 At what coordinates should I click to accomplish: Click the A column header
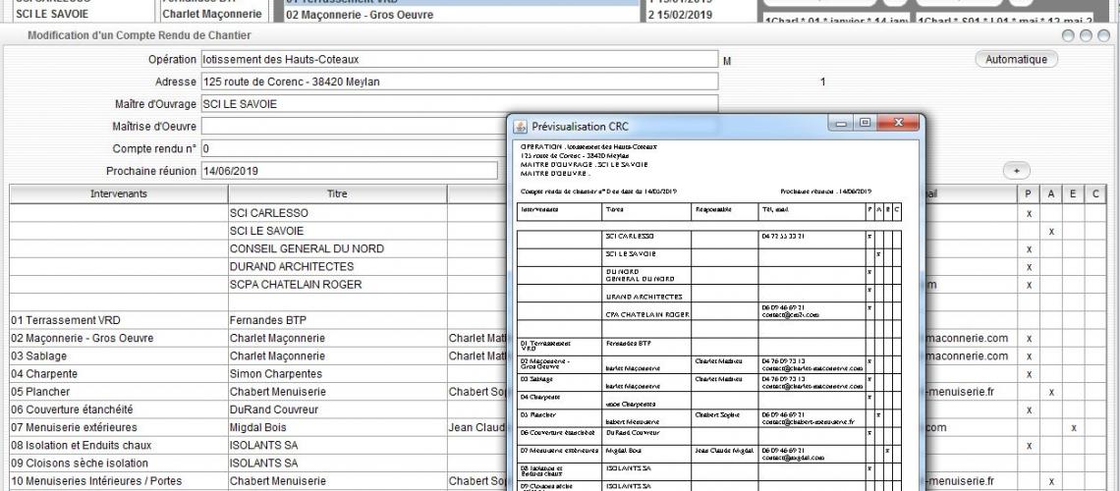pos(1050,193)
